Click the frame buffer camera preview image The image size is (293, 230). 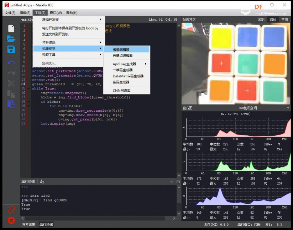[x=236, y=63]
